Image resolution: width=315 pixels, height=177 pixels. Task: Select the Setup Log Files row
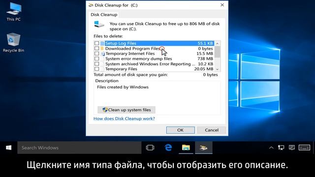point(154,43)
